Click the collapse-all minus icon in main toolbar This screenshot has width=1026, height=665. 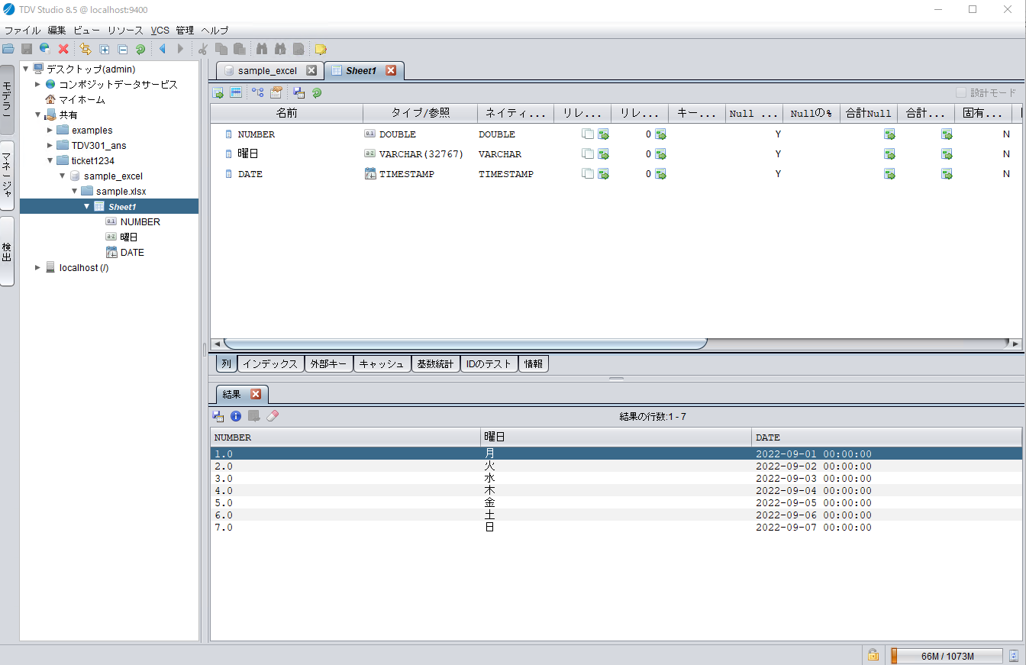123,49
